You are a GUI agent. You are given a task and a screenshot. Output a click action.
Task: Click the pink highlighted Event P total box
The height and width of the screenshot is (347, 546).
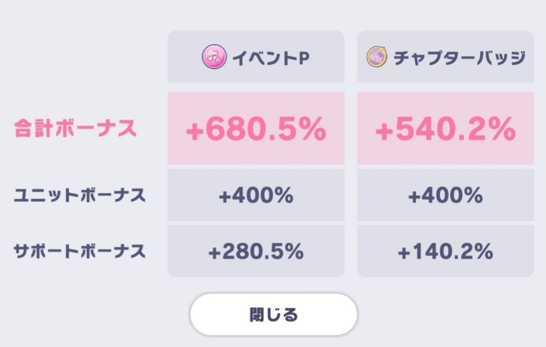pos(256,128)
